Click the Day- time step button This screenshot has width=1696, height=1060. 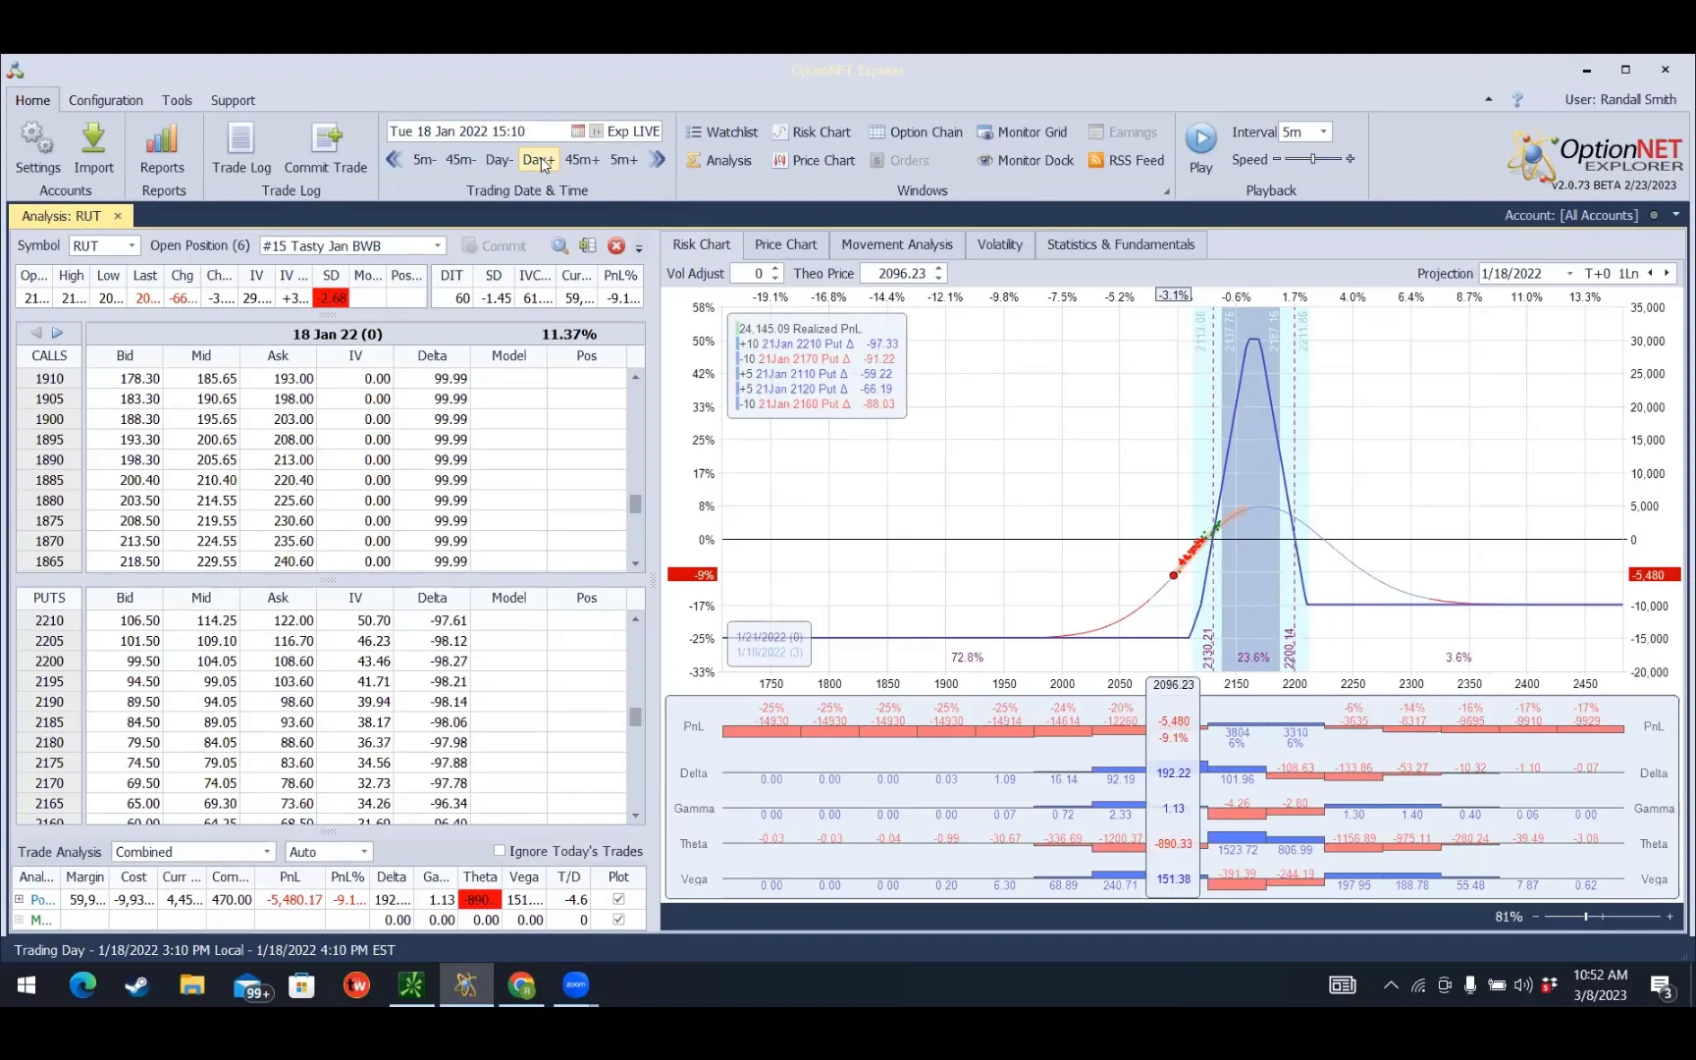pyautogui.click(x=499, y=160)
